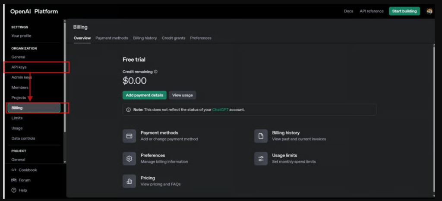The height and width of the screenshot is (201, 442).
Task: Follow the green ChatGPT link
Action: [220, 110]
